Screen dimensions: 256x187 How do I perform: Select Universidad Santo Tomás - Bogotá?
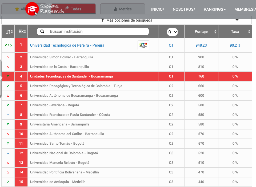(57, 144)
